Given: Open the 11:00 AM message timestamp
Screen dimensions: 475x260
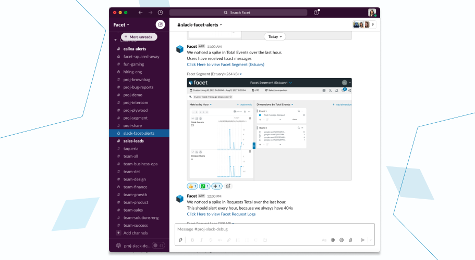Looking at the screenshot, I should [x=214, y=46].
